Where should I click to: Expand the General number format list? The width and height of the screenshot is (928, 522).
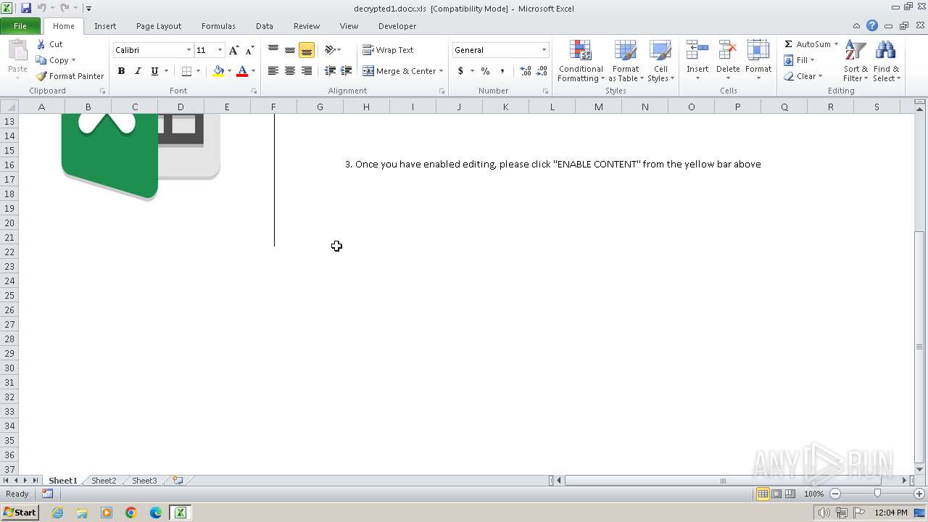point(544,50)
